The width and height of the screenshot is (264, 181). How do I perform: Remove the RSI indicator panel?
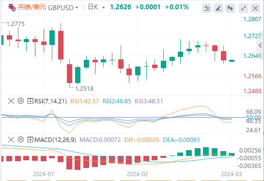tap(11, 101)
